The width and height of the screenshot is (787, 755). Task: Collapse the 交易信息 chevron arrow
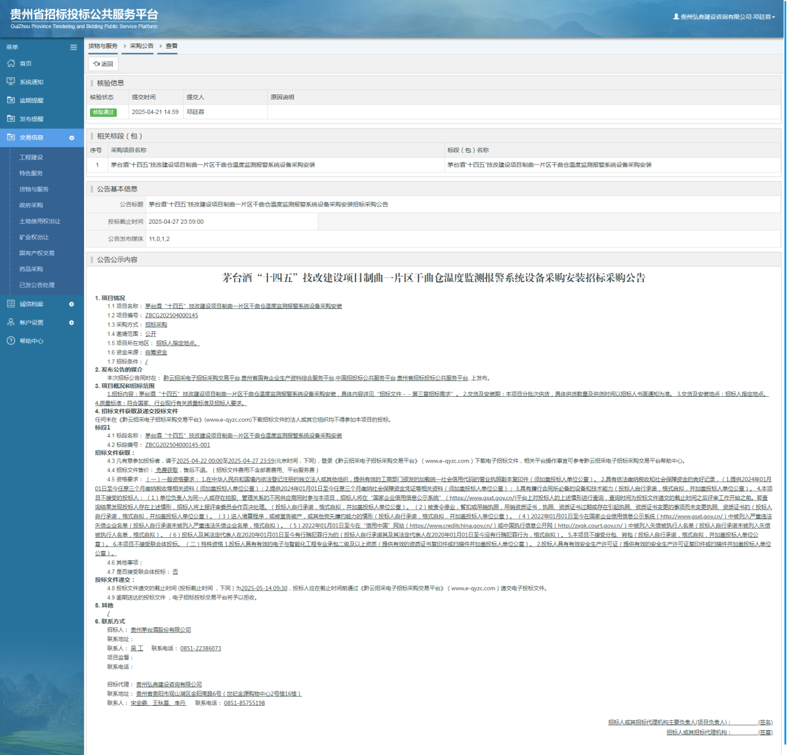tap(71, 138)
